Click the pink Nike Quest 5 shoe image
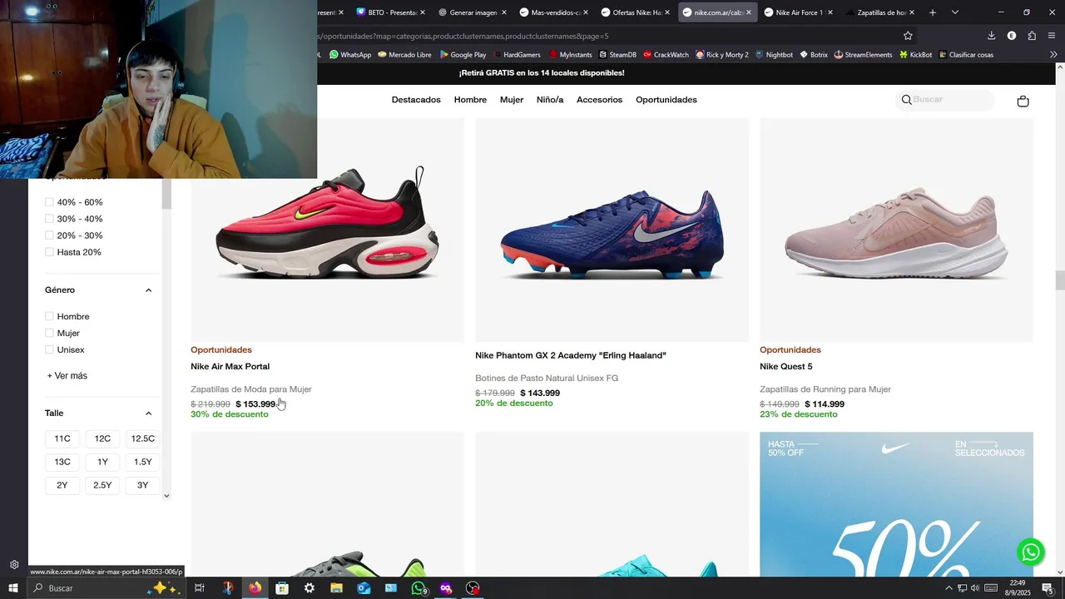Viewport: 1065px width, 599px height. (896, 230)
